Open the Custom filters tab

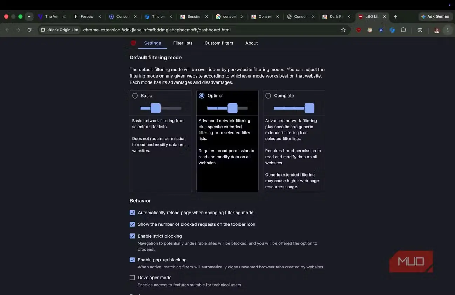219,43
